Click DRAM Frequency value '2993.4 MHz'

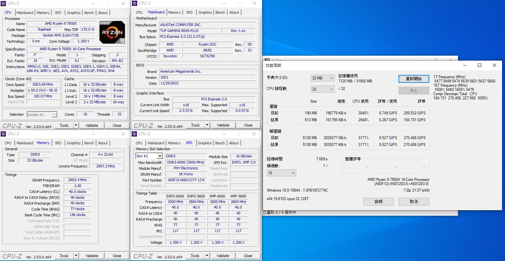tap(77, 180)
